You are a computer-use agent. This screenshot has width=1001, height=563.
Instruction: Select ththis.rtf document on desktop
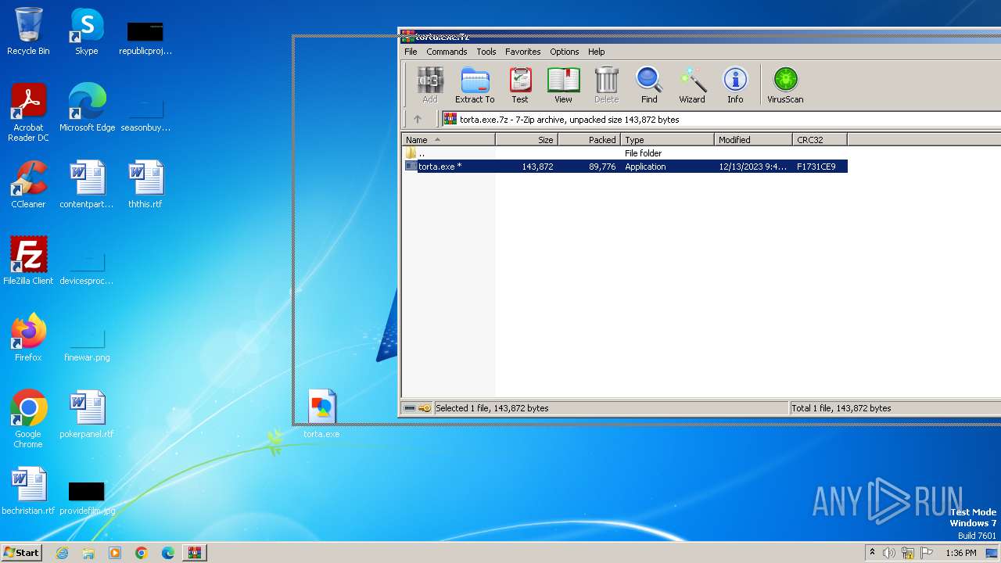click(x=145, y=185)
